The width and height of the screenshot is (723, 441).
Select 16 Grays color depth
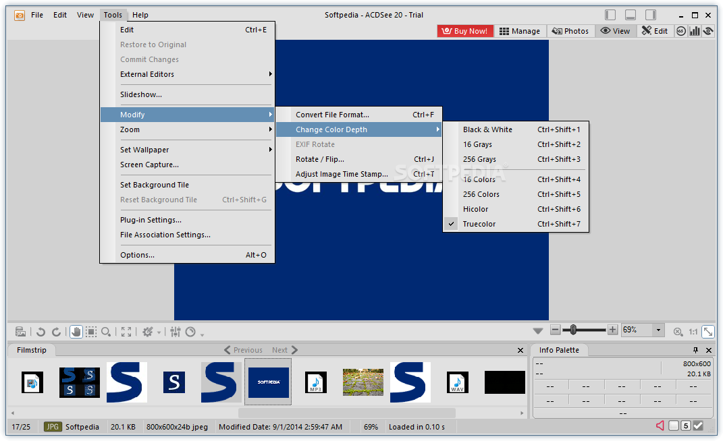pos(516,144)
